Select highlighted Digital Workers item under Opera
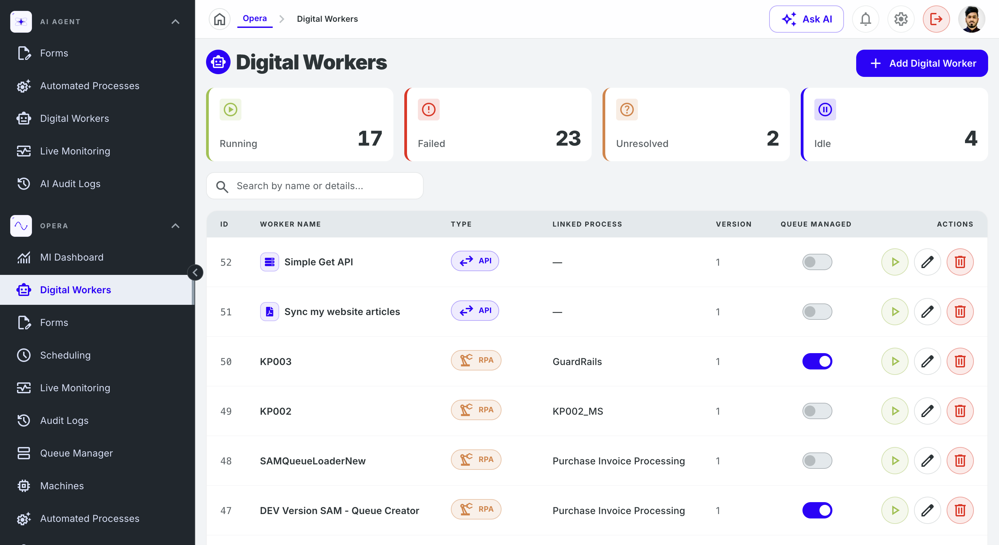 pos(97,290)
